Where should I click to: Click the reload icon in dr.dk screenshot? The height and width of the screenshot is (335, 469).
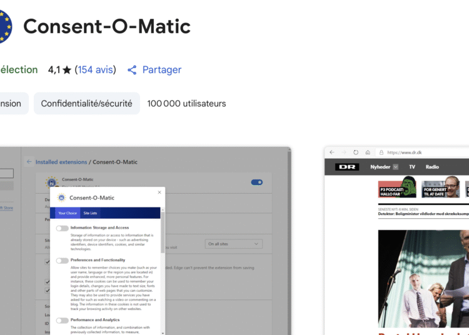[356, 152]
